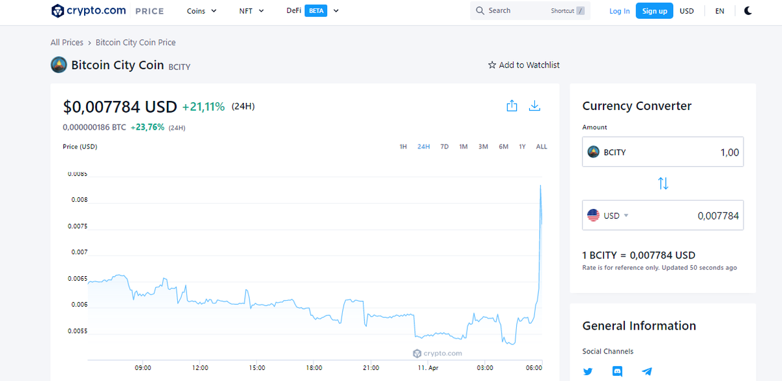Expand the Coins dropdown menu

(202, 11)
